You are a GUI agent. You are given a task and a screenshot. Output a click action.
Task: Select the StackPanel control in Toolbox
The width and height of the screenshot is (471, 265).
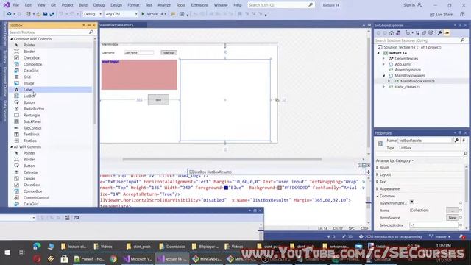pyautogui.click(x=32, y=121)
